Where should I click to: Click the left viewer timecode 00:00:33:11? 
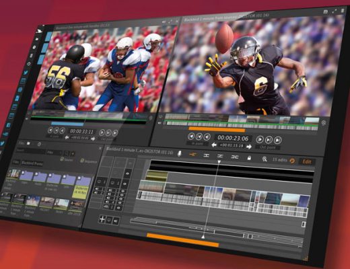point(81,131)
